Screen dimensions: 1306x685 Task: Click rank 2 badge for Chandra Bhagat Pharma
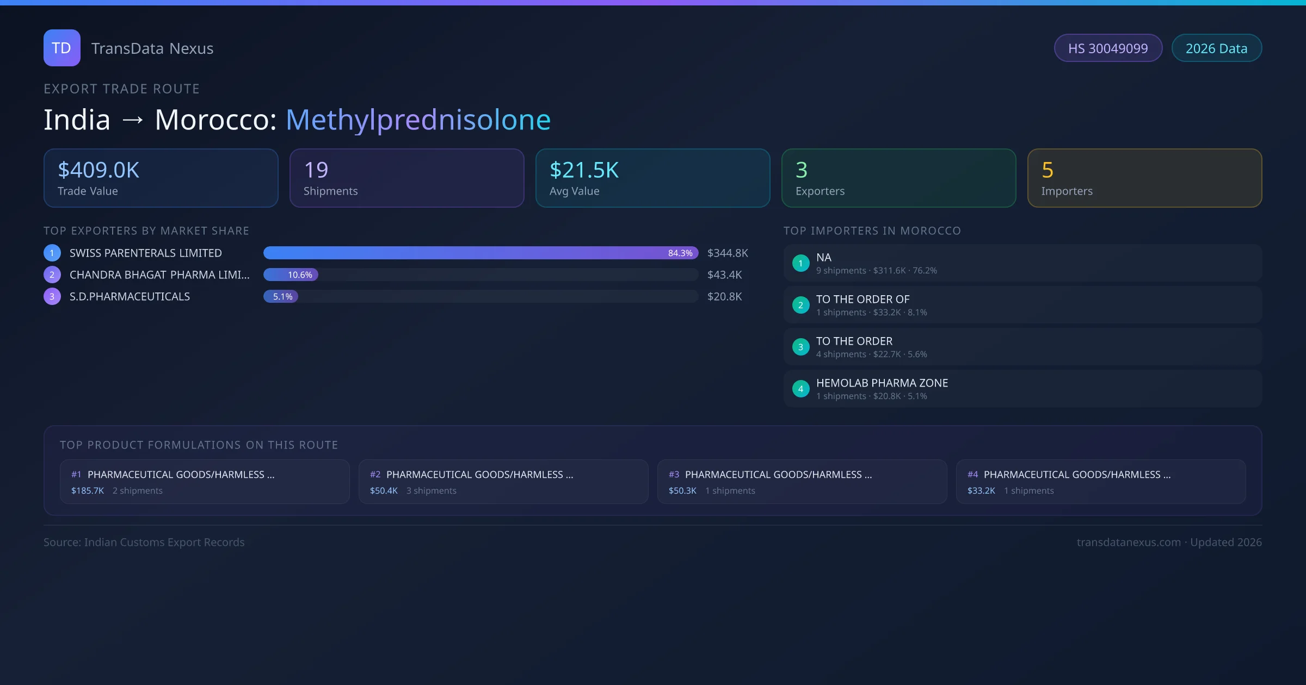52,275
